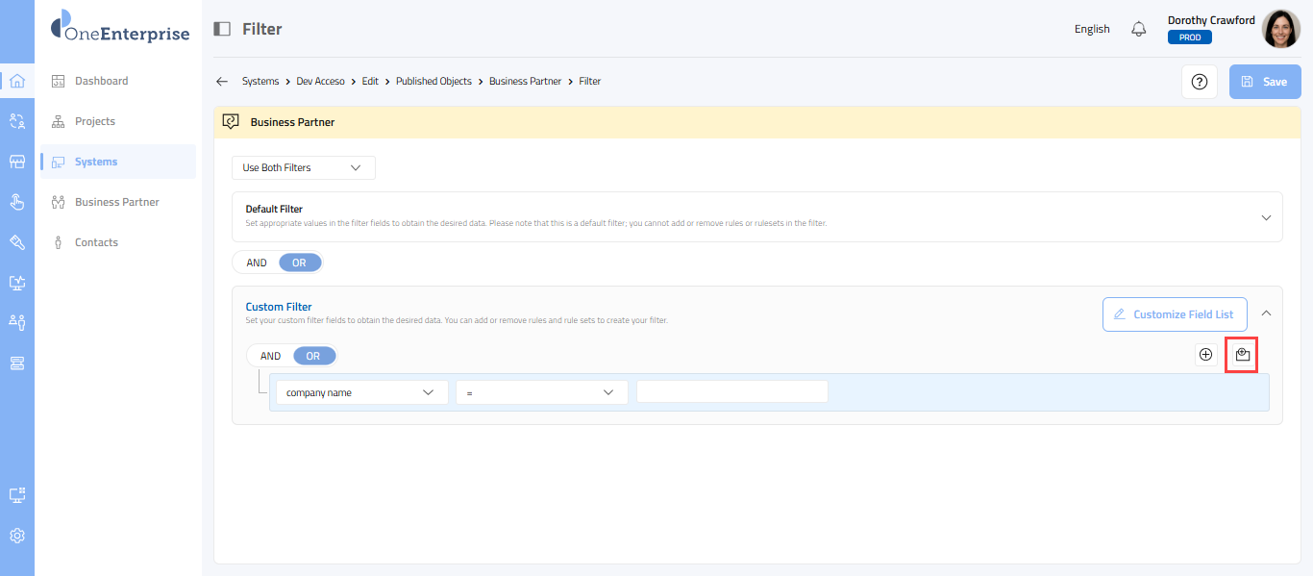Click the add ruleset icon
This screenshot has height=576, width=1313.
tap(1243, 355)
